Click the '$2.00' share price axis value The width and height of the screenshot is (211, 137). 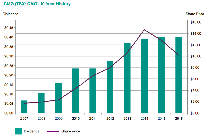tap(195, 102)
